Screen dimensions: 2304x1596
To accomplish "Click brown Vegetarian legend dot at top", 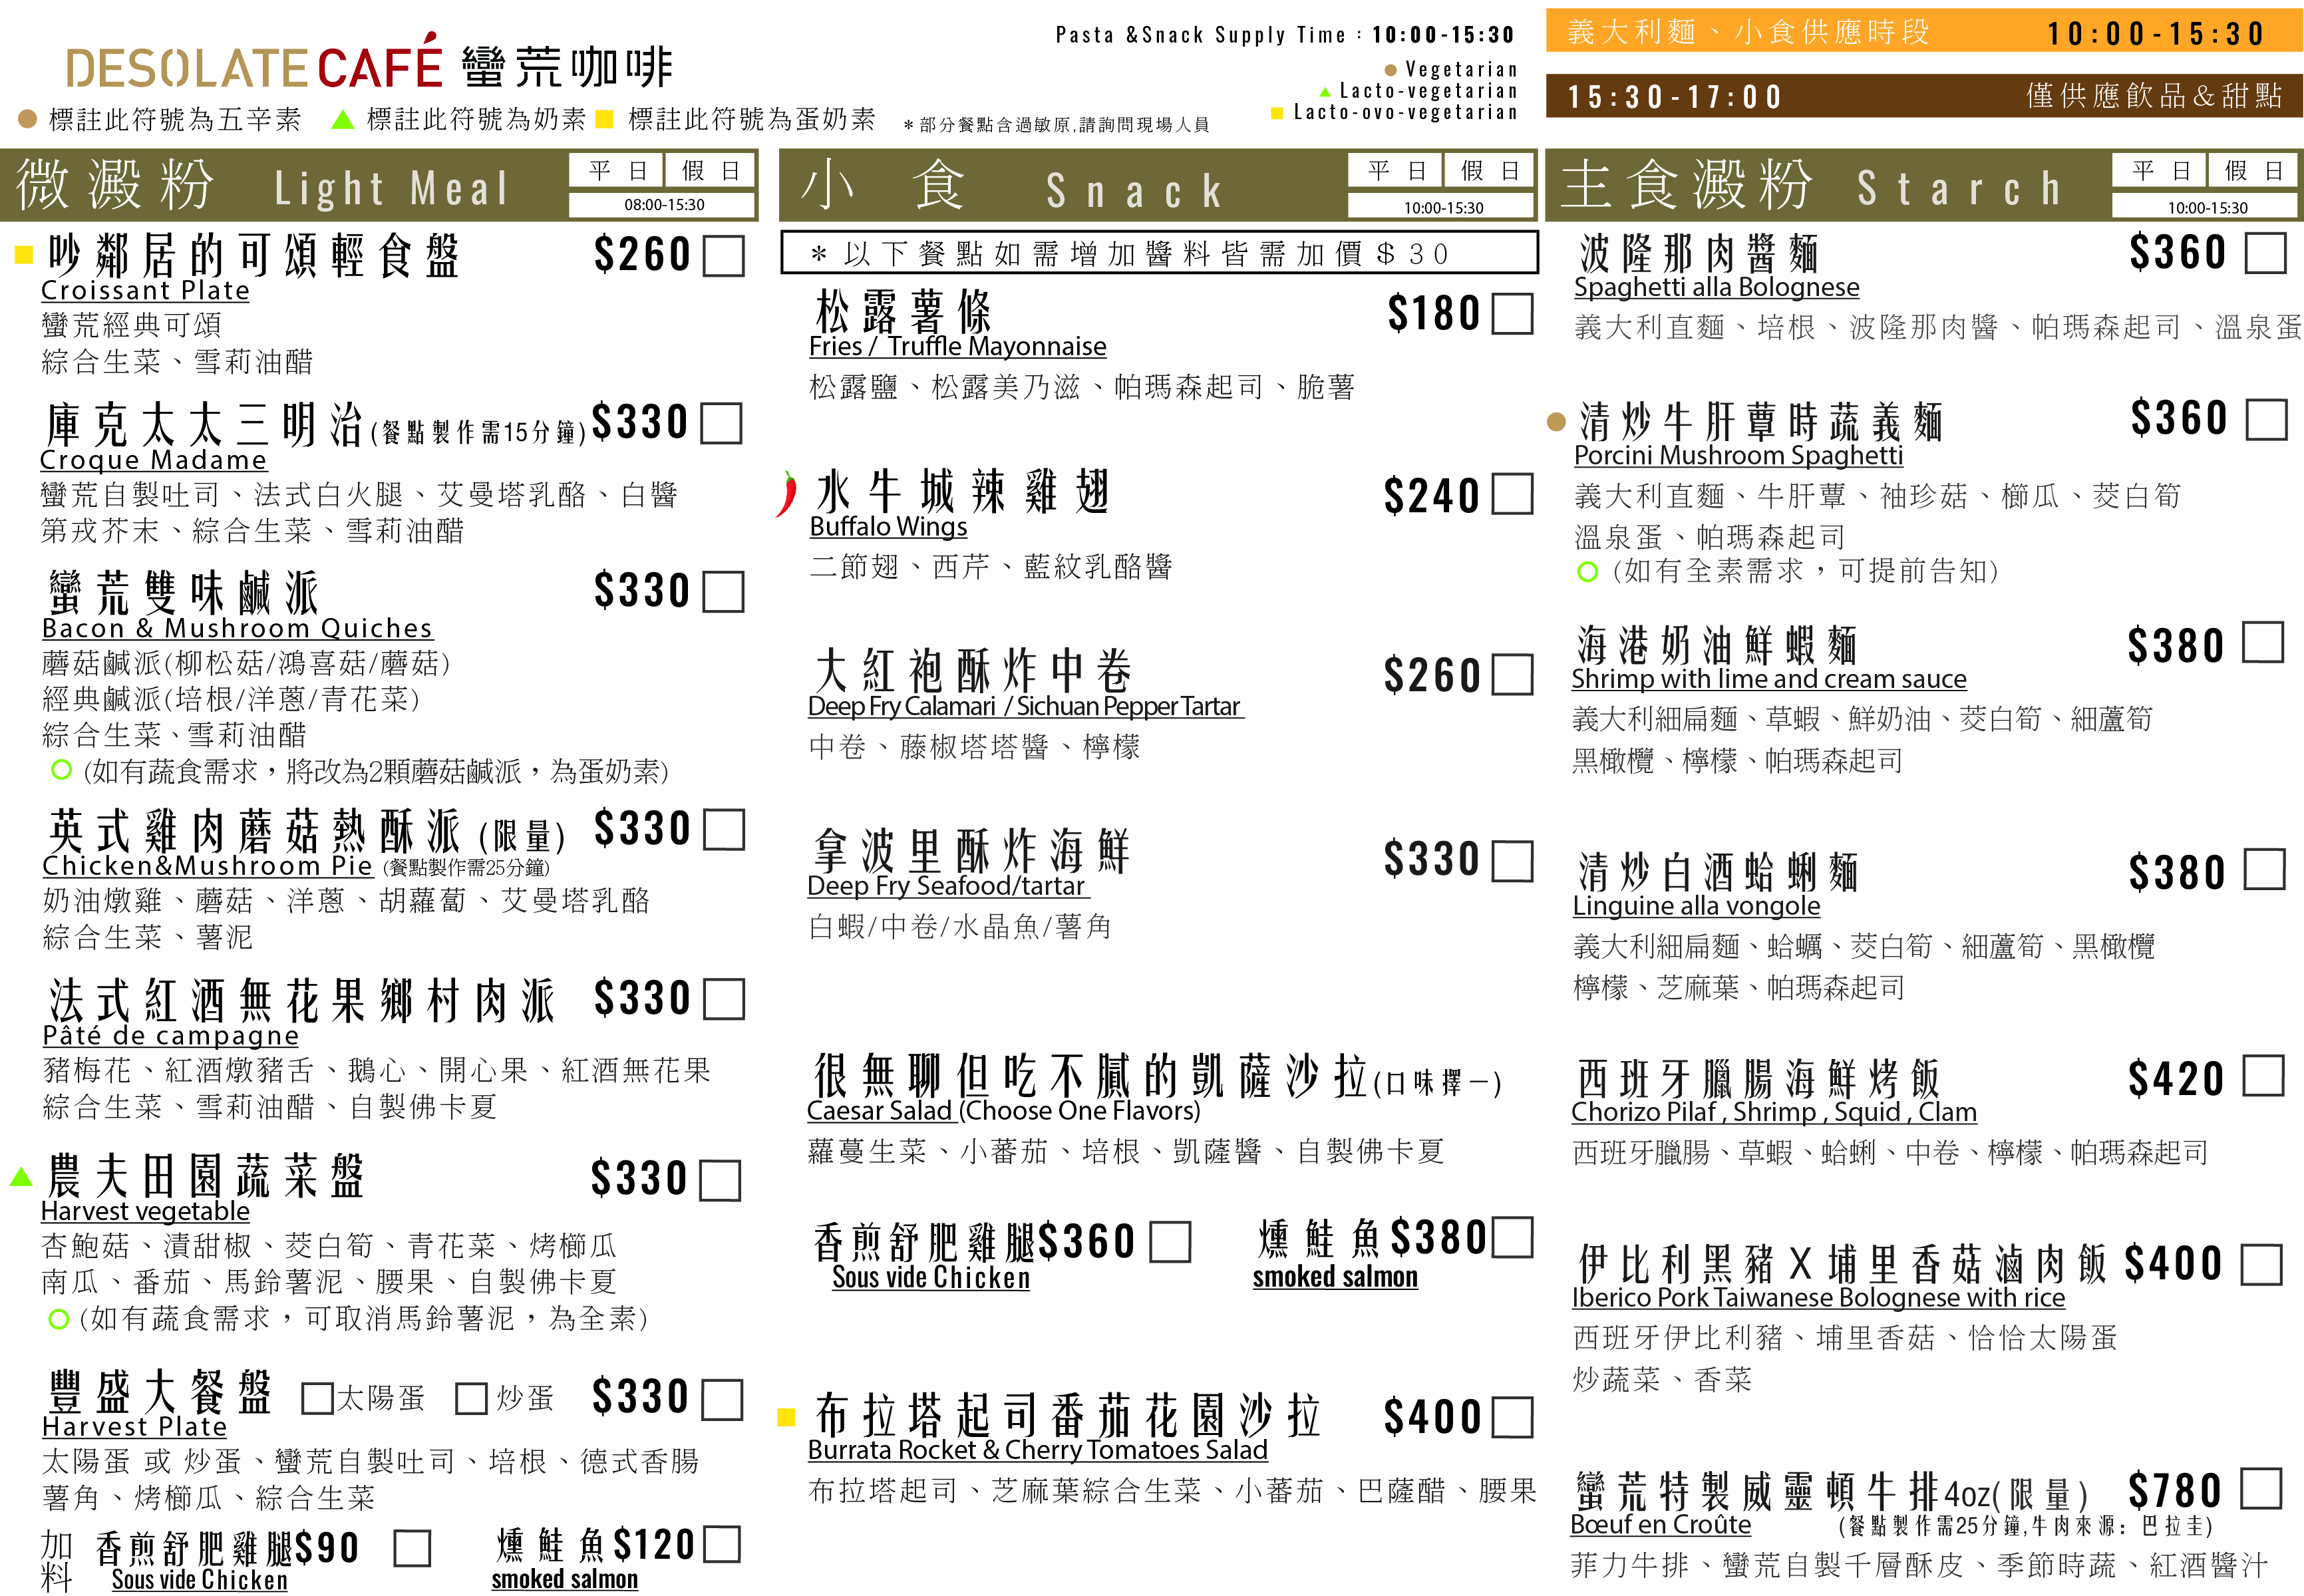I will [1390, 70].
